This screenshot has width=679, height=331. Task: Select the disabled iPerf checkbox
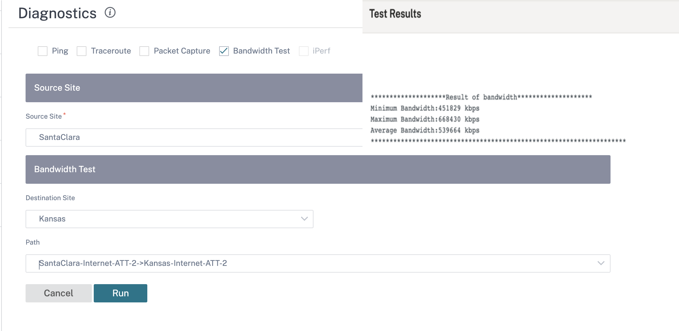tap(304, 51)
